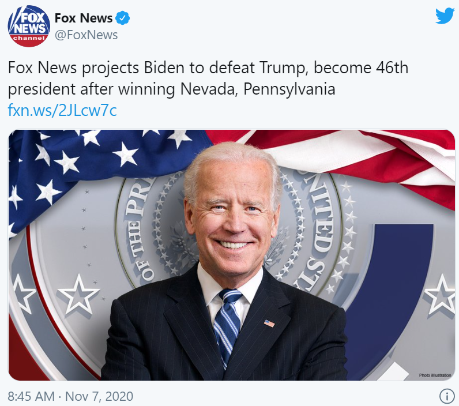This screenshot has width=459, height=406.
Task: Click the Twitter bird logo
Action: 445,16
